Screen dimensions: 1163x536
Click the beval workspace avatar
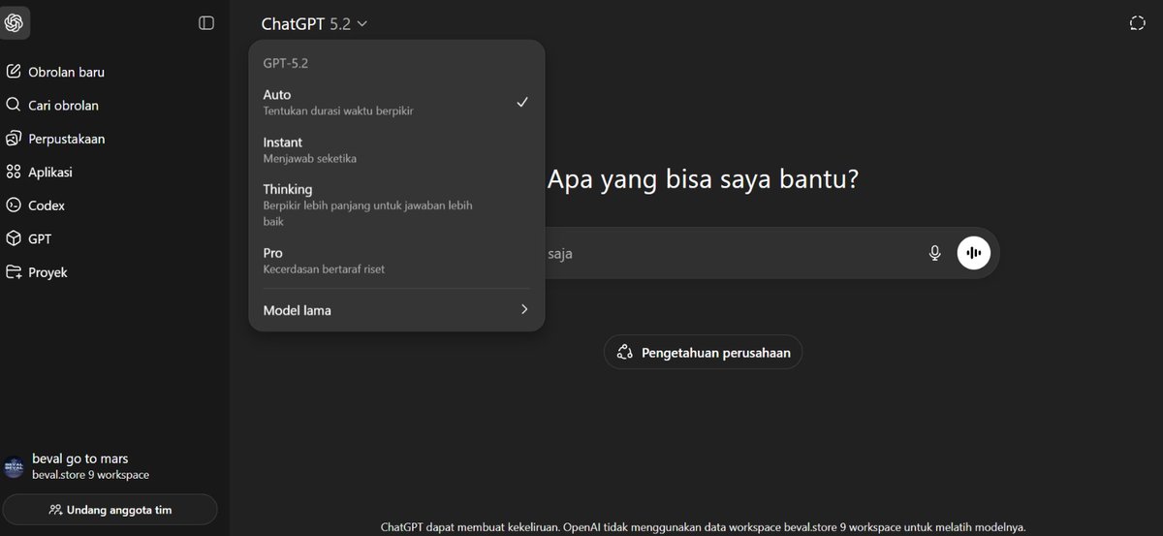tap(14, 466)
